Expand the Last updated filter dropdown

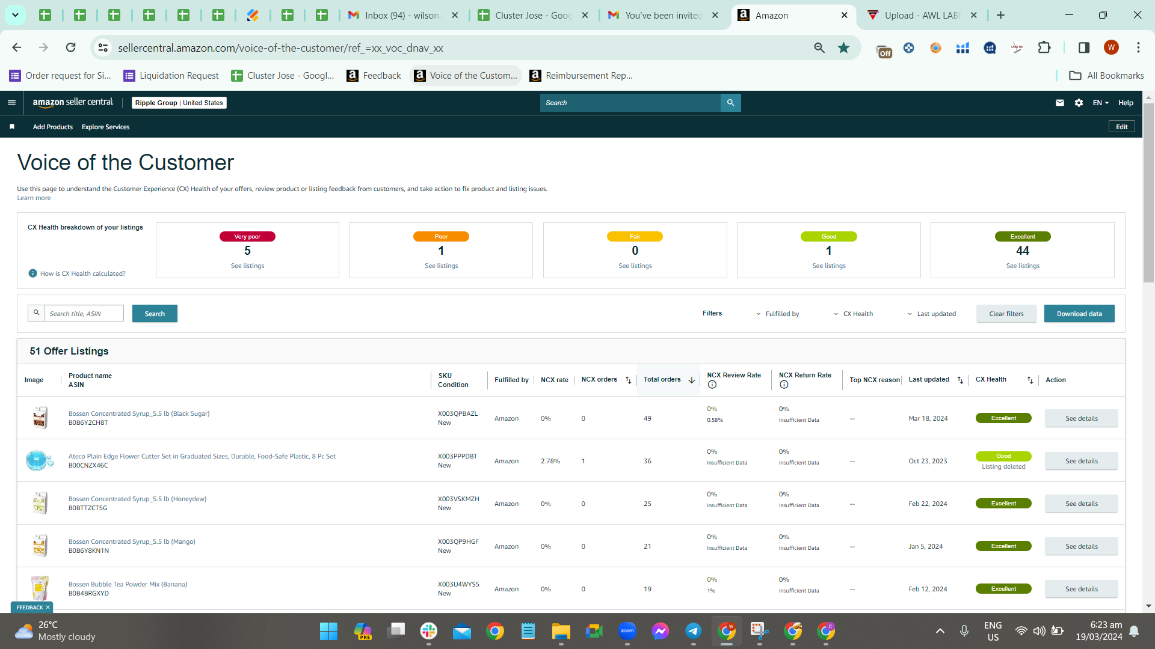[932, 314]
